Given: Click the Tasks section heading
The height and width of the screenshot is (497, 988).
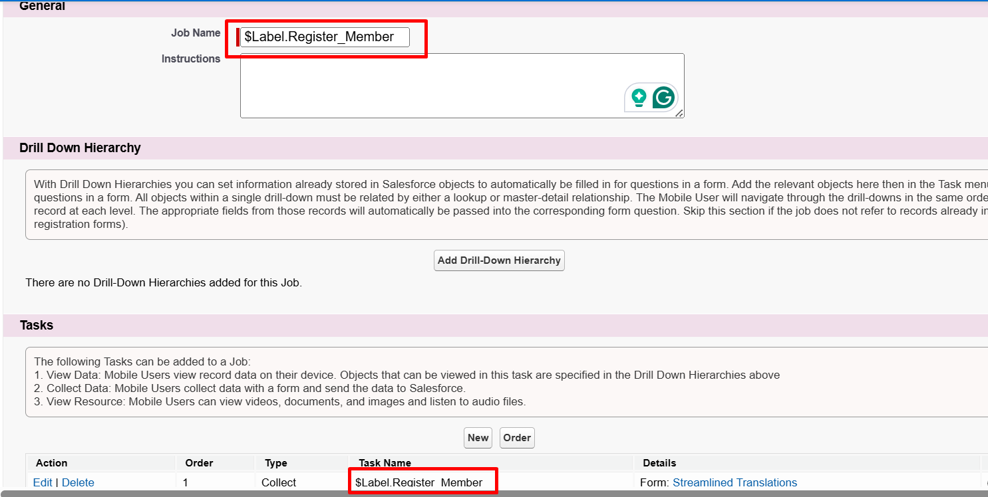Looking at the screenshot, I should point(37,325).
